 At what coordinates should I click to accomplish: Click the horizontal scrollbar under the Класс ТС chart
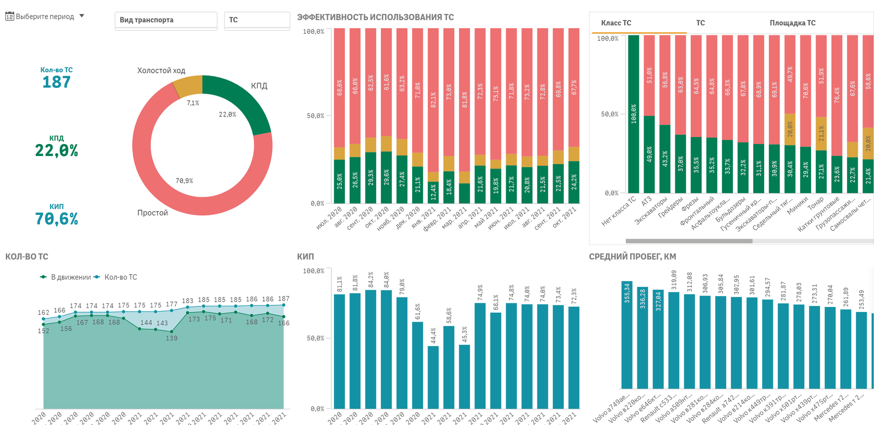point(689,241)
